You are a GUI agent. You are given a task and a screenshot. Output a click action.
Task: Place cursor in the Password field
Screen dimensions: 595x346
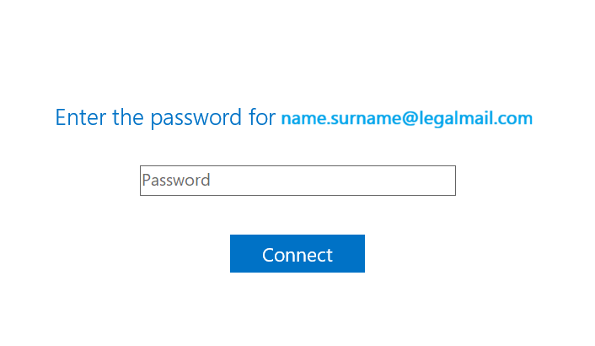[x=297, y=181]
